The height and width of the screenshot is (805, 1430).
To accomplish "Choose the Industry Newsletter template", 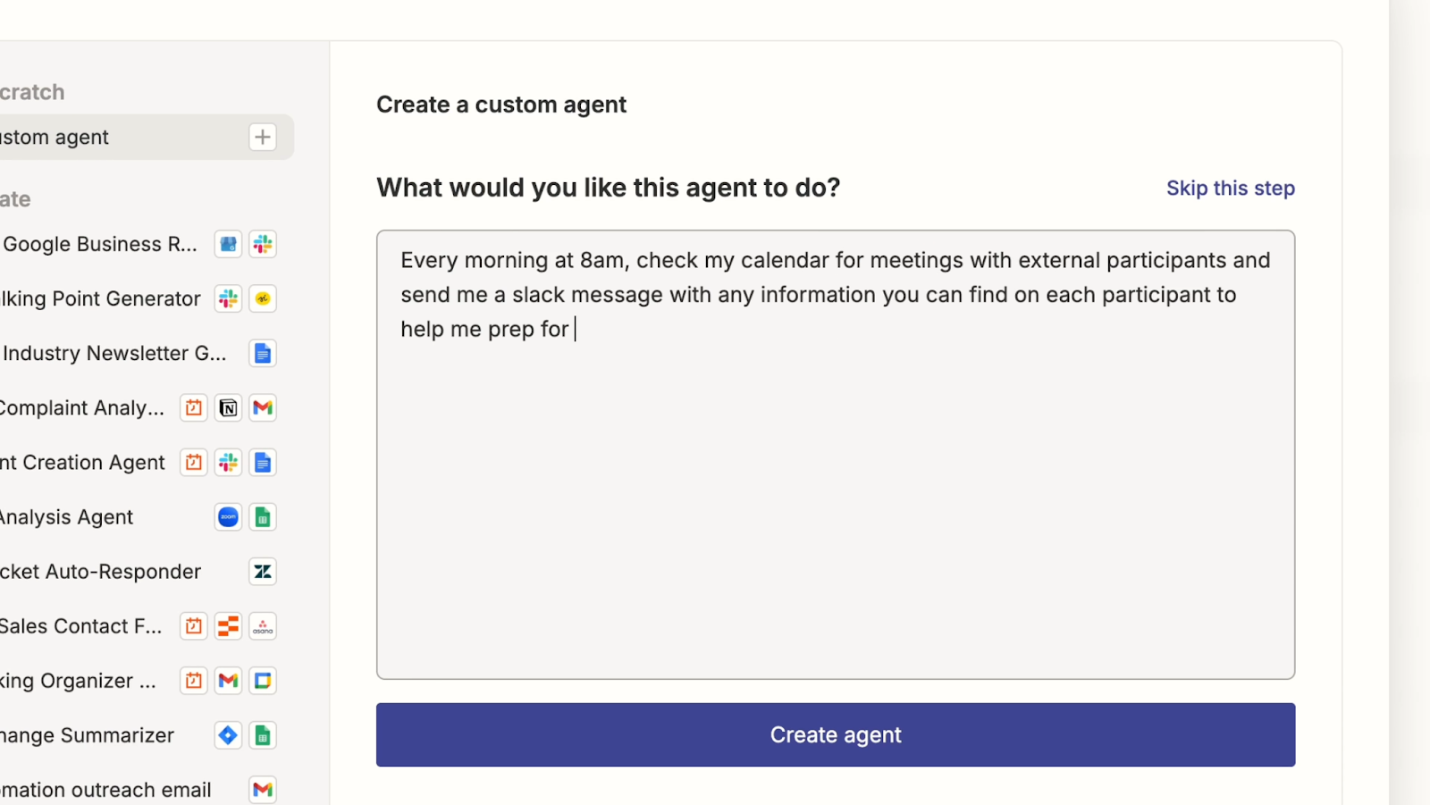I will pyautogui.click(x=114, y=354).
